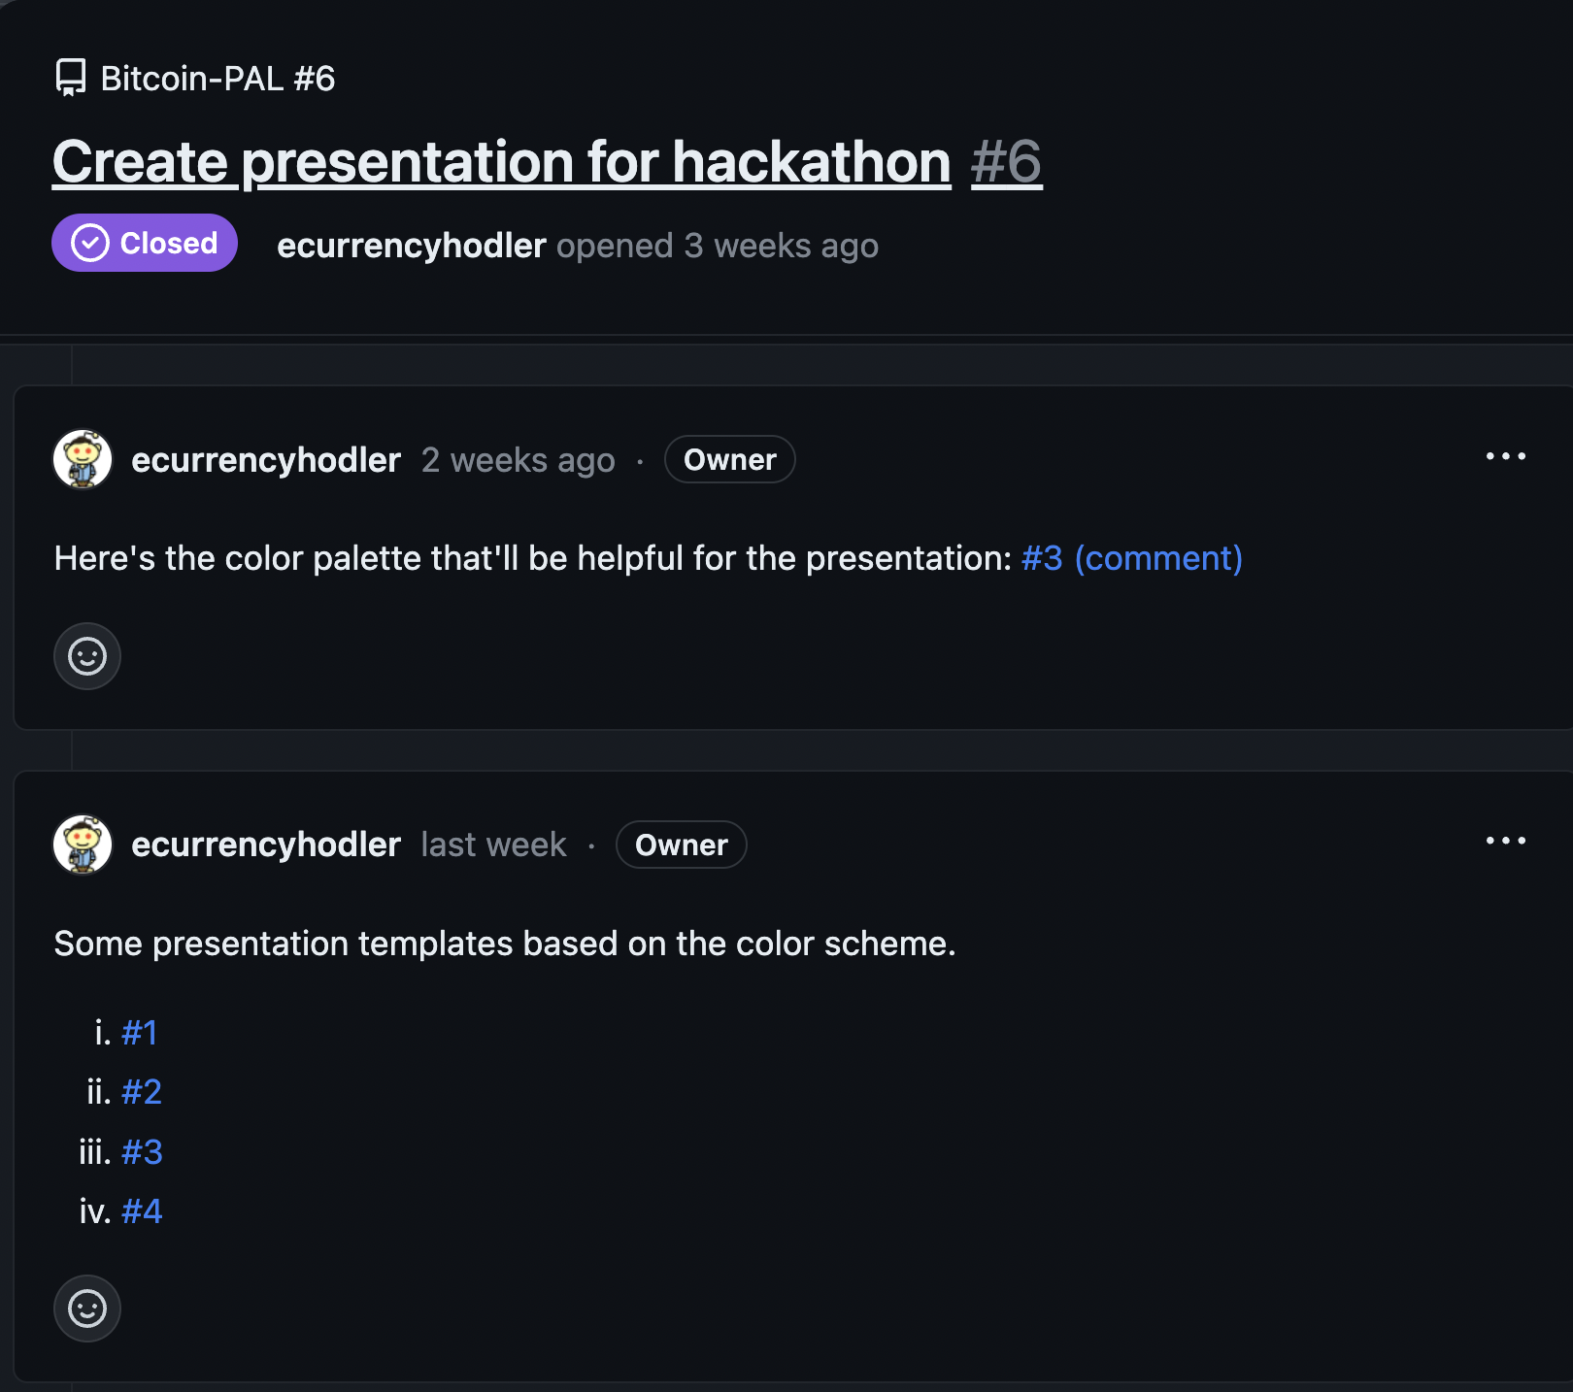Follow the '#3 (comment)' link

click(1131, 558)
